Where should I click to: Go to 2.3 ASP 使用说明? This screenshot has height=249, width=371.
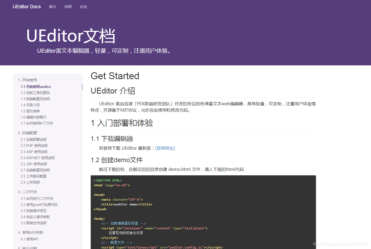(34, 152)
